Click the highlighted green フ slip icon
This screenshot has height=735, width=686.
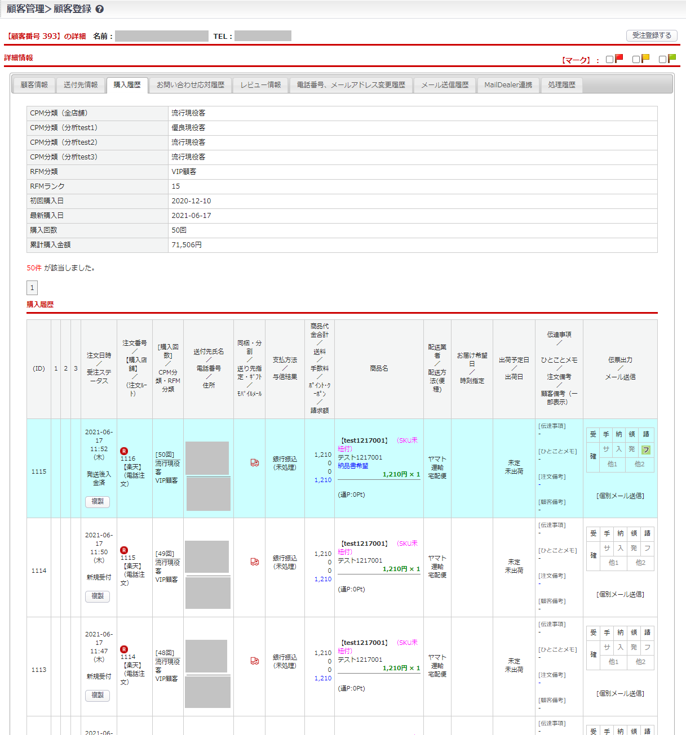646,449
